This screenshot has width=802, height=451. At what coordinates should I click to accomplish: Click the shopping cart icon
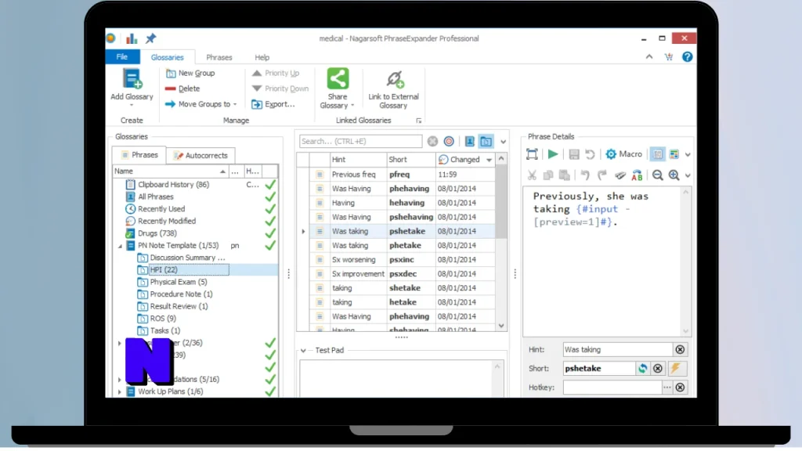[x=669, y=56]
